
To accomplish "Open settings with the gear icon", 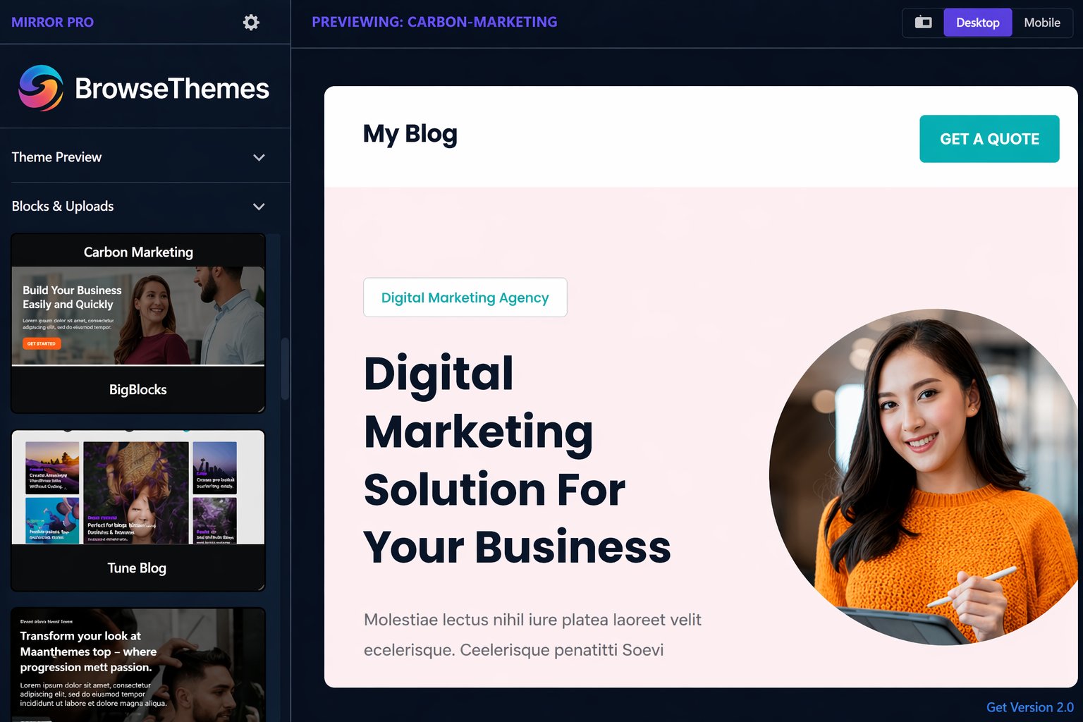I will click(251, 23).
